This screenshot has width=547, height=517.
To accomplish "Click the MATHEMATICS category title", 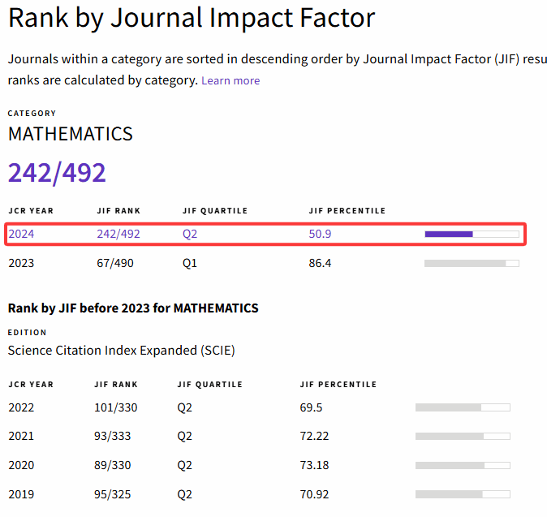I will point(70,134).
